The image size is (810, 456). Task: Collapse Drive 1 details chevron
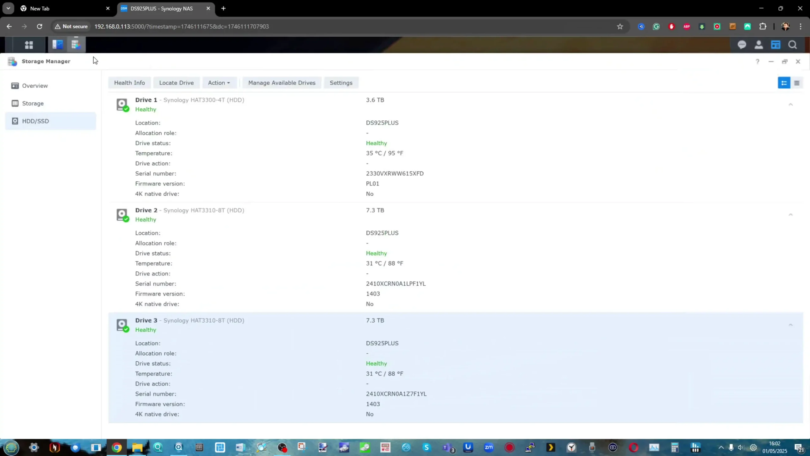(x=790, y=104)
